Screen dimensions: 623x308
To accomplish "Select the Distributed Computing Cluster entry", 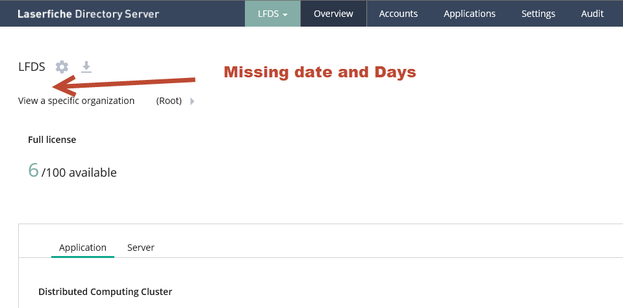I will tap(105, 292).
